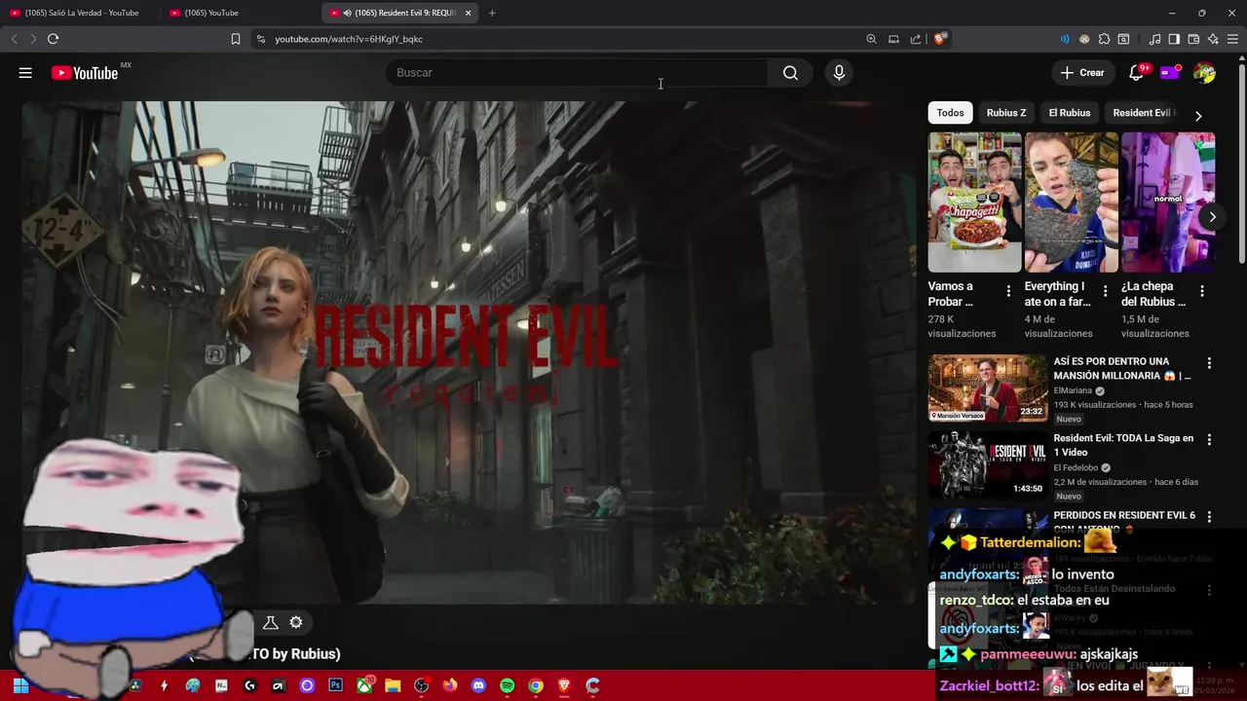
Task: Open a new browser tab
Action: pyautogui.click(x=492, y=13)
